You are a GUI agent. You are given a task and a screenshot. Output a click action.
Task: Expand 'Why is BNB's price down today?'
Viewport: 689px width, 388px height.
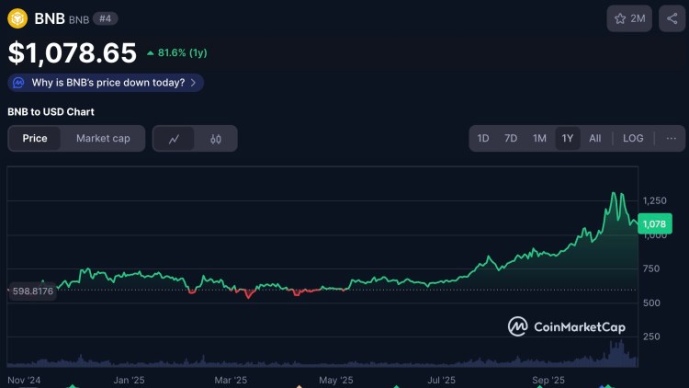107,83
